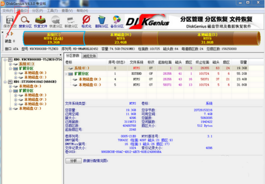Expand 本地磁盘(E:) node in tree
Image resolution: width=265 pixels, height=184 pixels.
point(16,95)
